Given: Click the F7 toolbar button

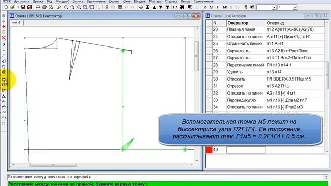Looking at the screenshot, I should tap(175, 7).
